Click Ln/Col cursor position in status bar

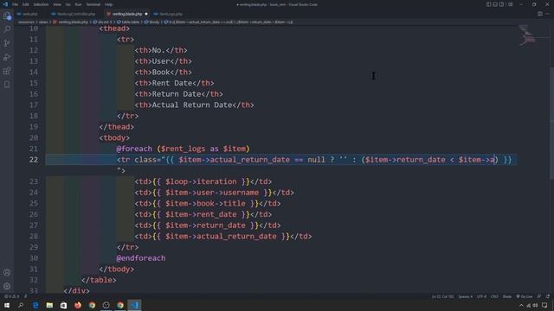442,296
